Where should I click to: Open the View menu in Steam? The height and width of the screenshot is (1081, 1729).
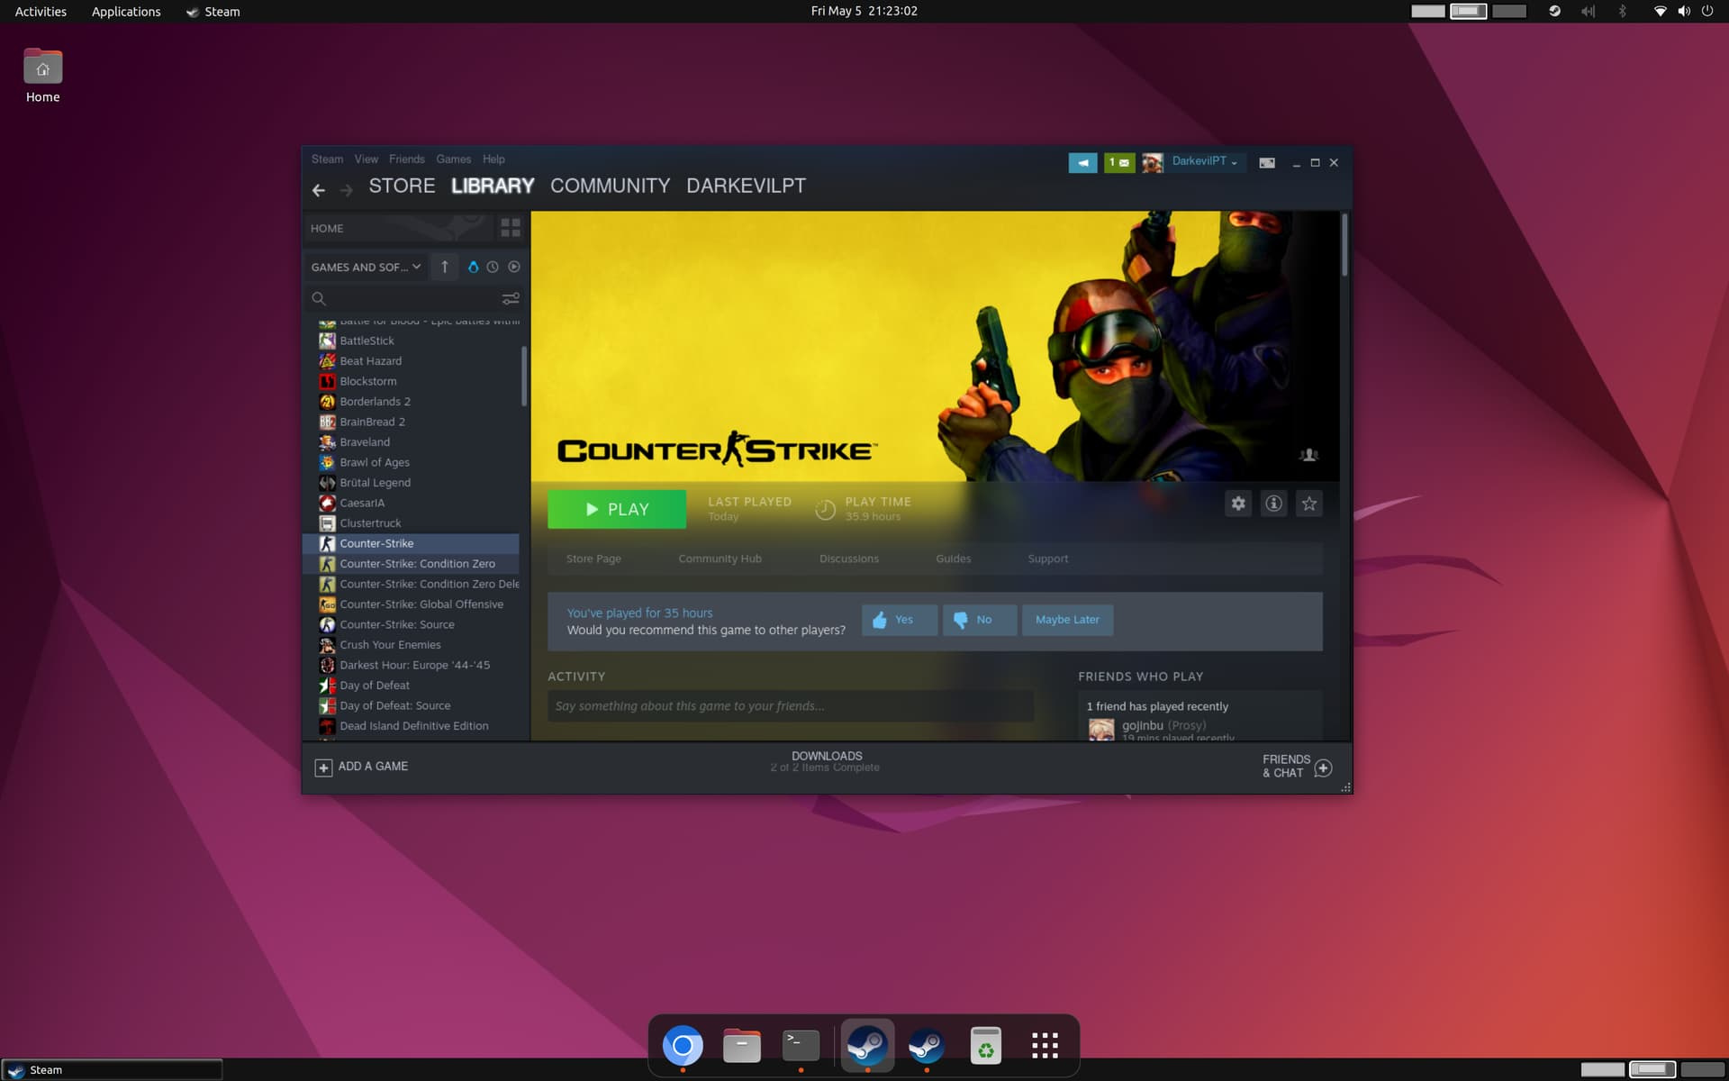[x=365, y=159]
